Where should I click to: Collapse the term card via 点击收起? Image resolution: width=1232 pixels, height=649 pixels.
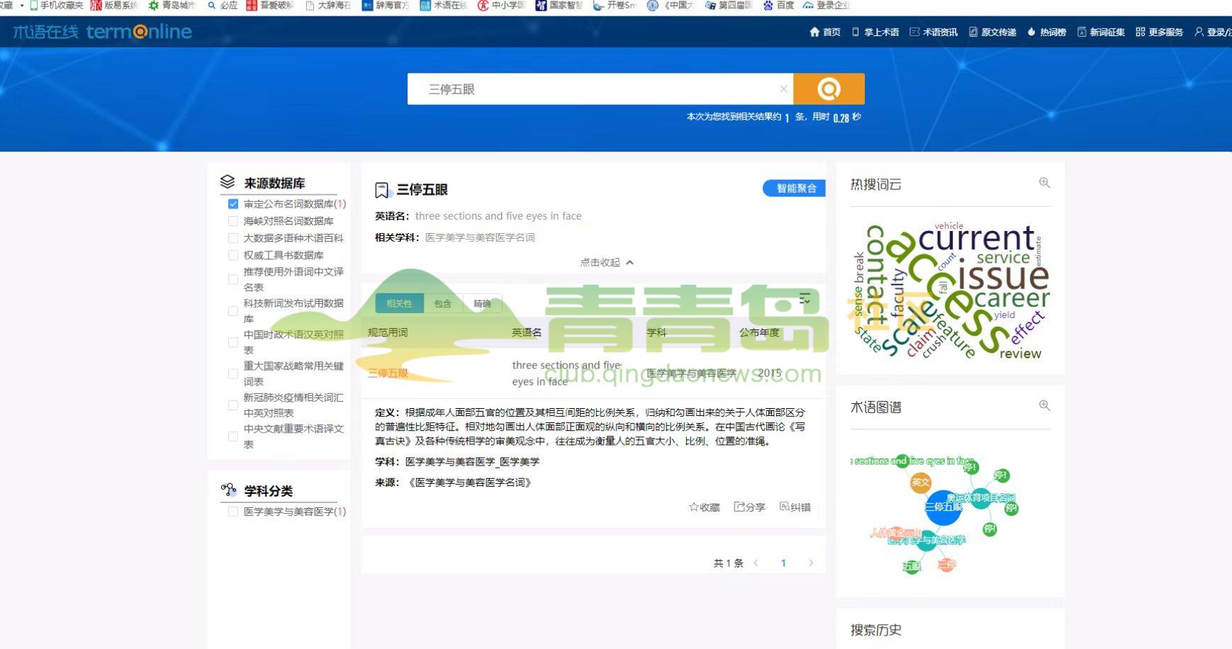pos(607,262)
